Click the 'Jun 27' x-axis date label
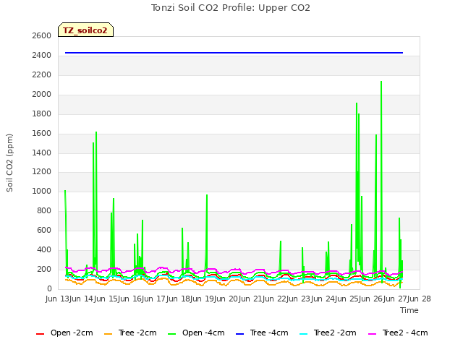463x347 pixels. coord(396,299)
